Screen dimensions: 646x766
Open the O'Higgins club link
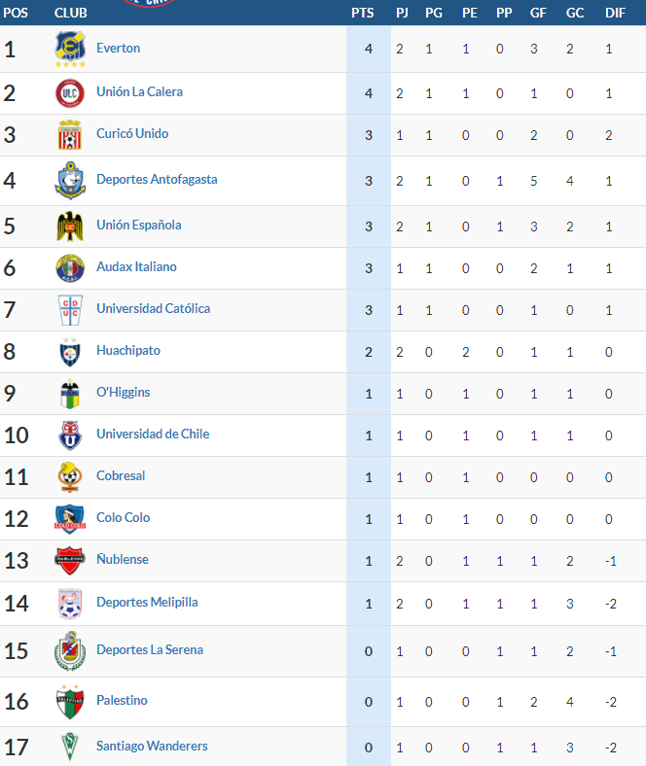point(123,393)
